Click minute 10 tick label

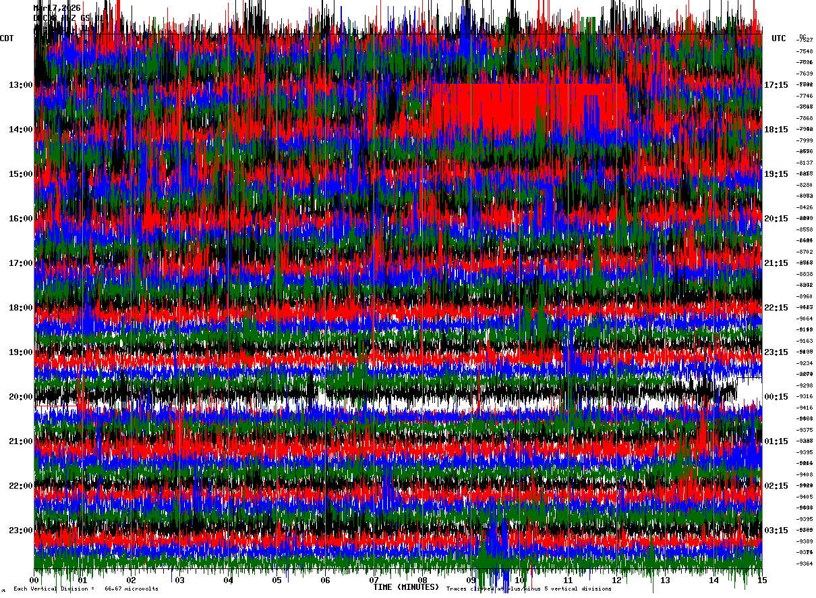tap(519, 580)
